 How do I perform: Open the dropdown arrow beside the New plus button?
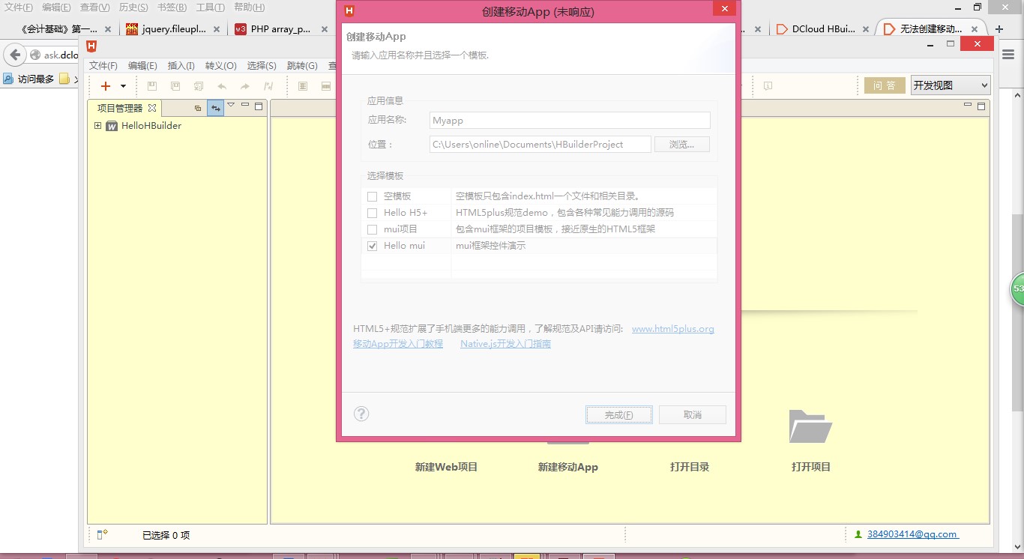tap(123, 86)
